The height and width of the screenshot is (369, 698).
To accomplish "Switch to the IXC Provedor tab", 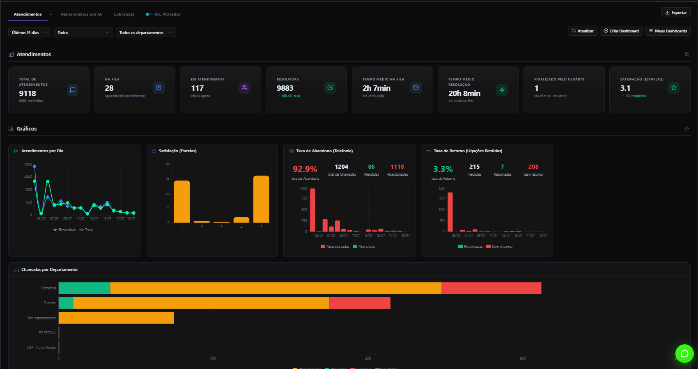I will (x=163, y=14).
